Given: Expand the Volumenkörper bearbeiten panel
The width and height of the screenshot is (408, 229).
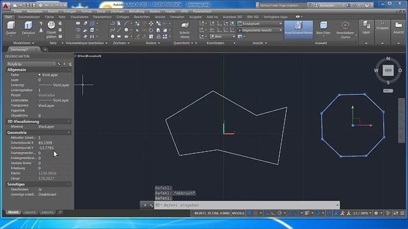Looking at the screenshot, I should (87, 43).
